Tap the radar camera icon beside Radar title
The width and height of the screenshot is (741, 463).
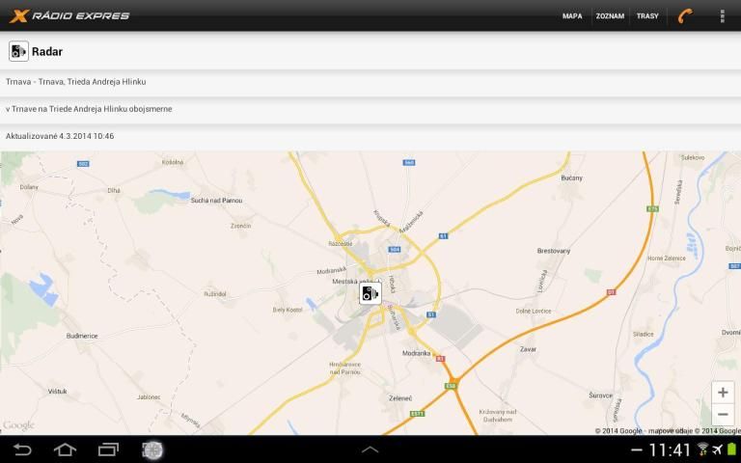click(x=18, y=51)
